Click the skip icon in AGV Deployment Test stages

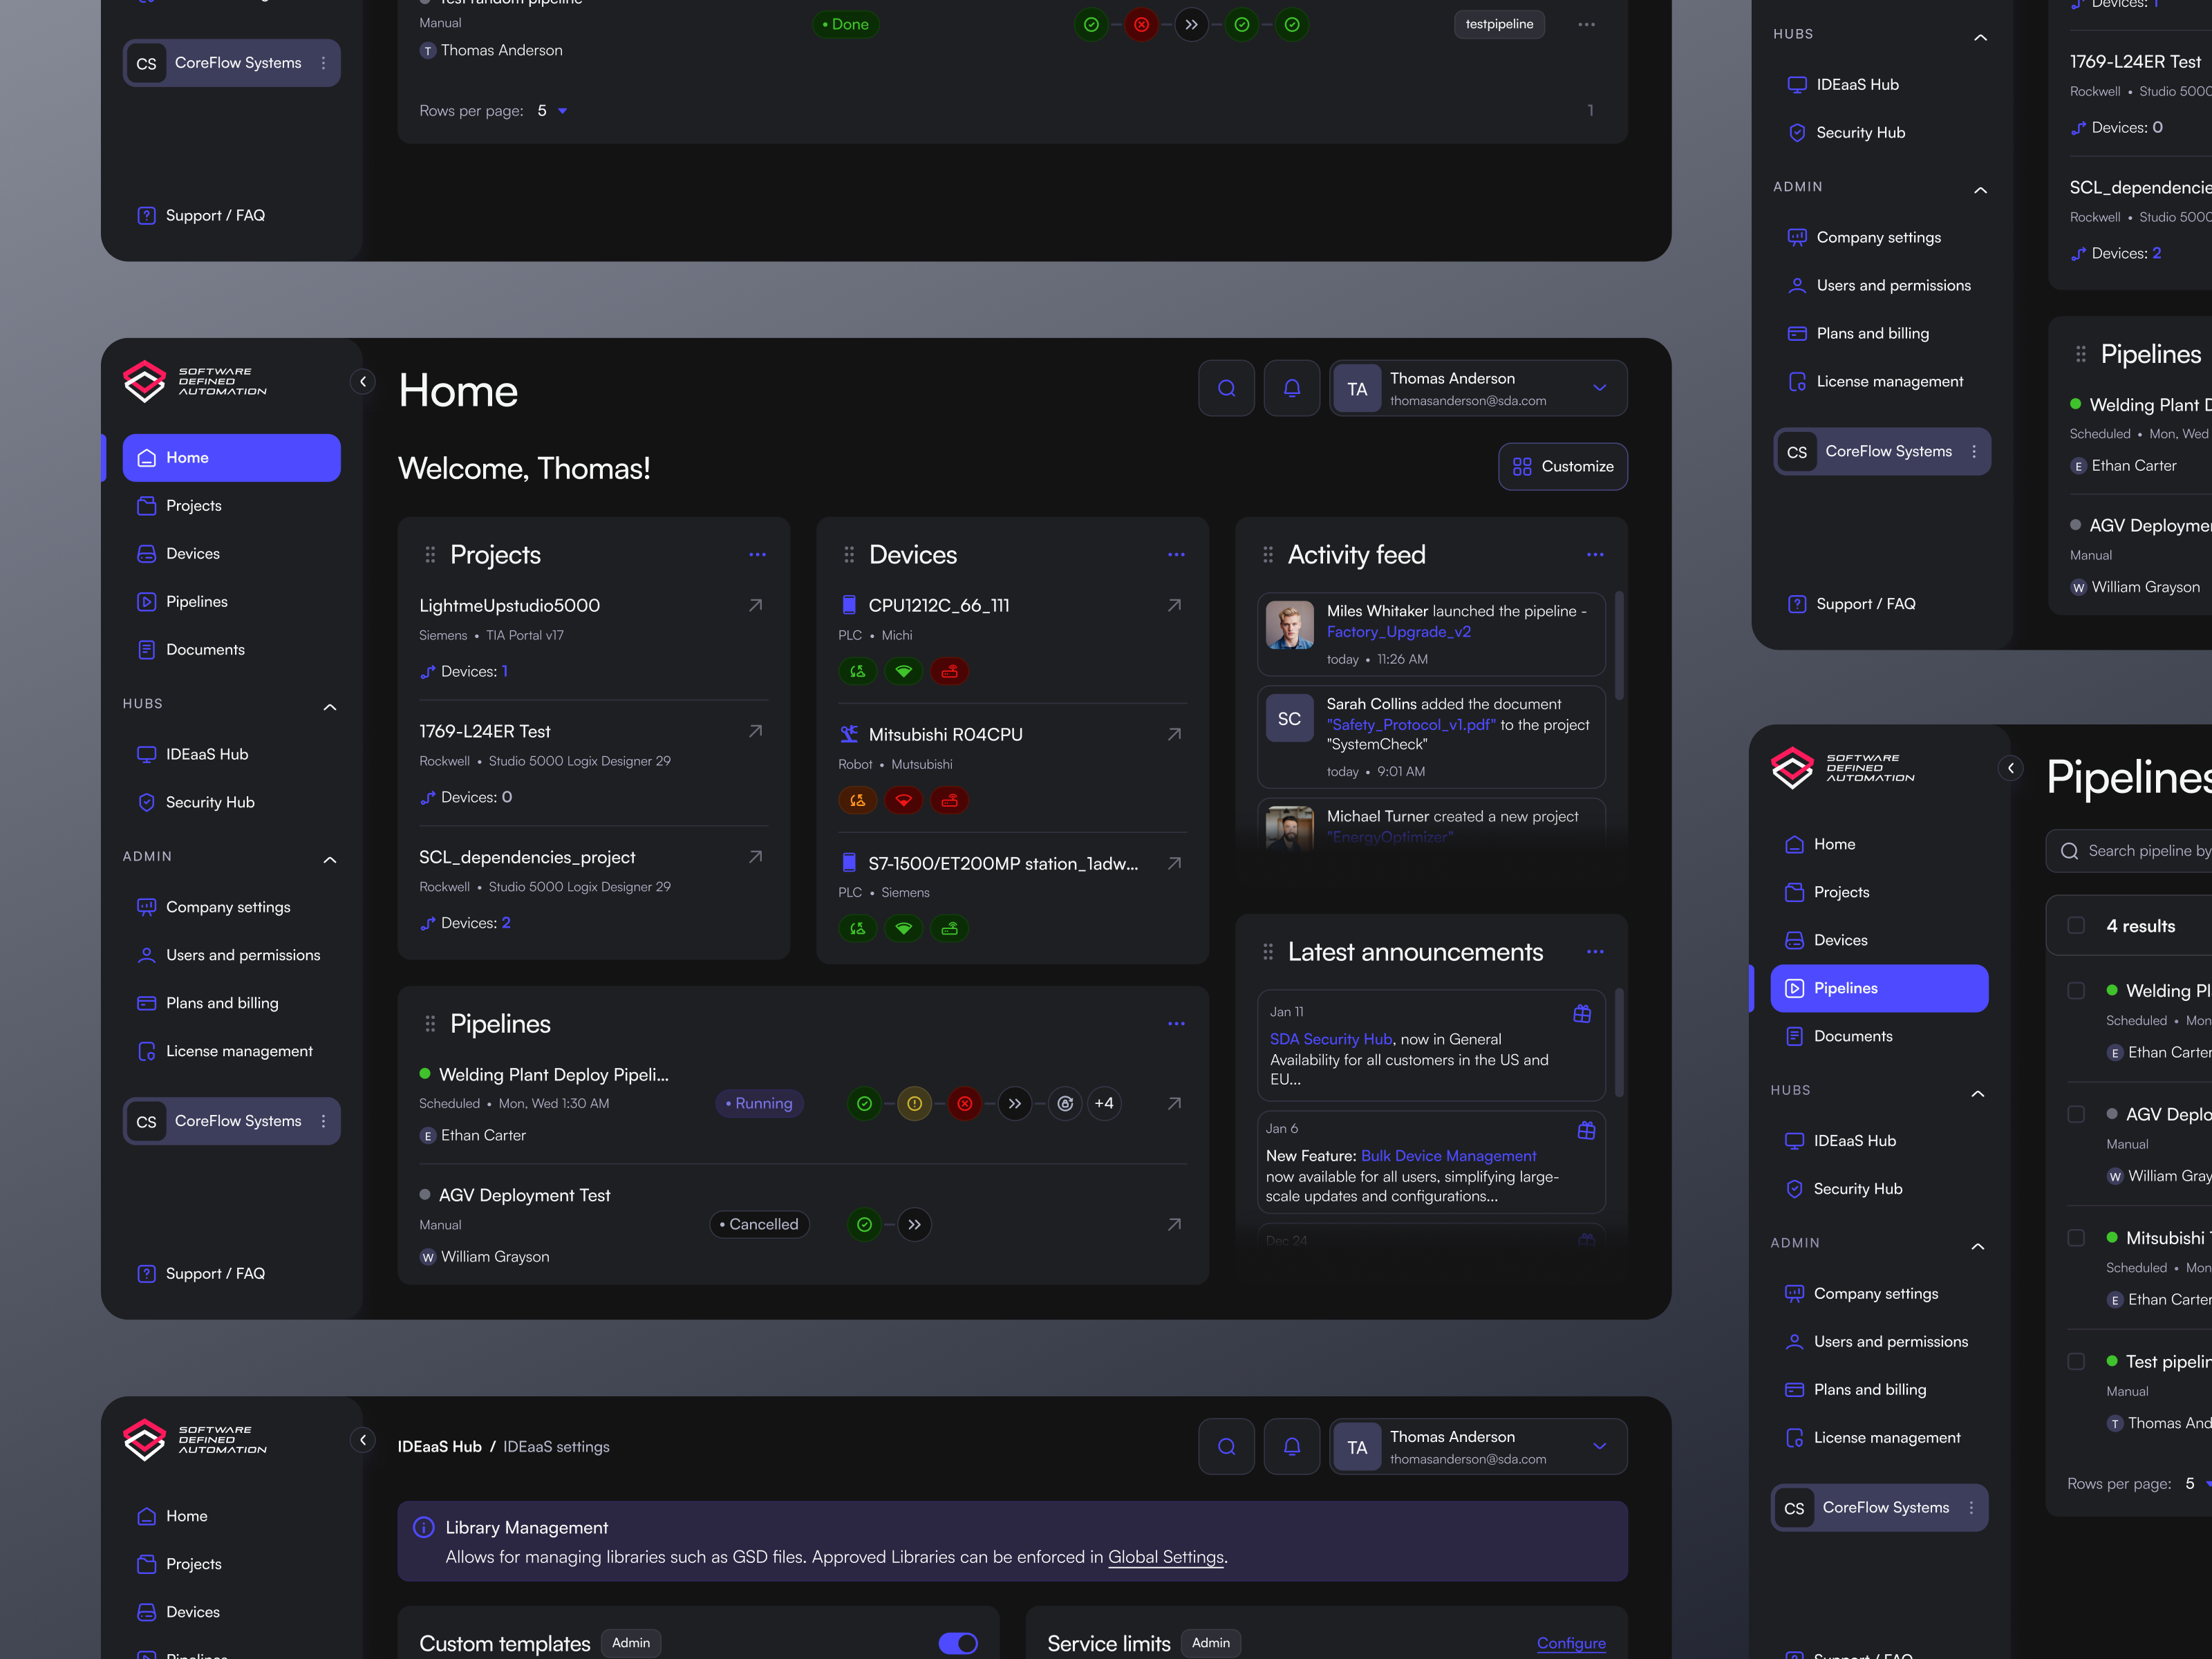coord(914,1224)
